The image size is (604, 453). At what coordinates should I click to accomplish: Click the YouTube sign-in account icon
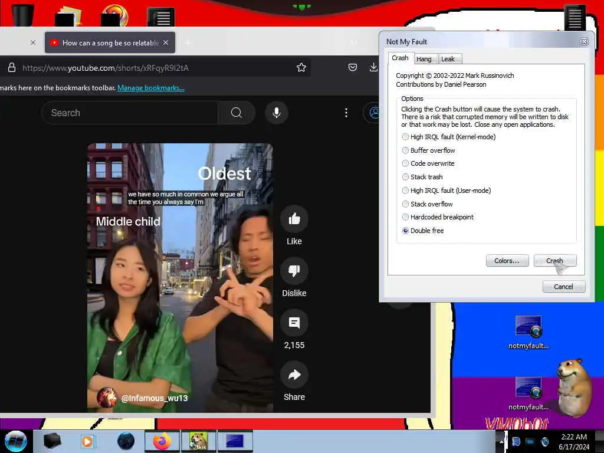click(373, 113)
